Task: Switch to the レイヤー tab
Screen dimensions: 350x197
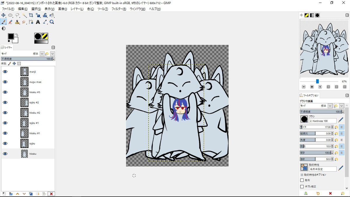Action: click(x=6, y=47)
